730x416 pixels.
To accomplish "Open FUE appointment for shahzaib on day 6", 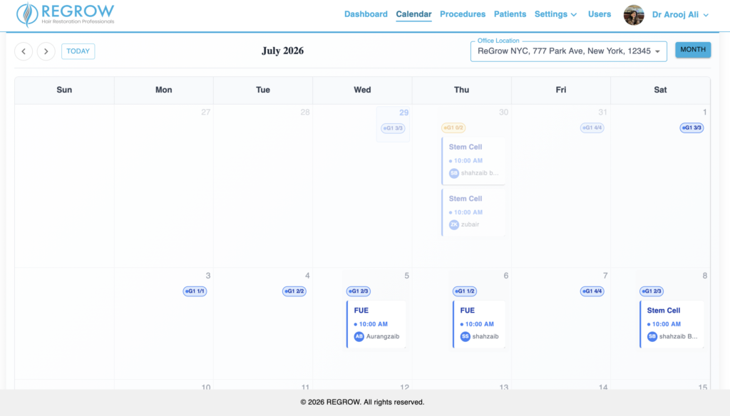I will point(479,324).
